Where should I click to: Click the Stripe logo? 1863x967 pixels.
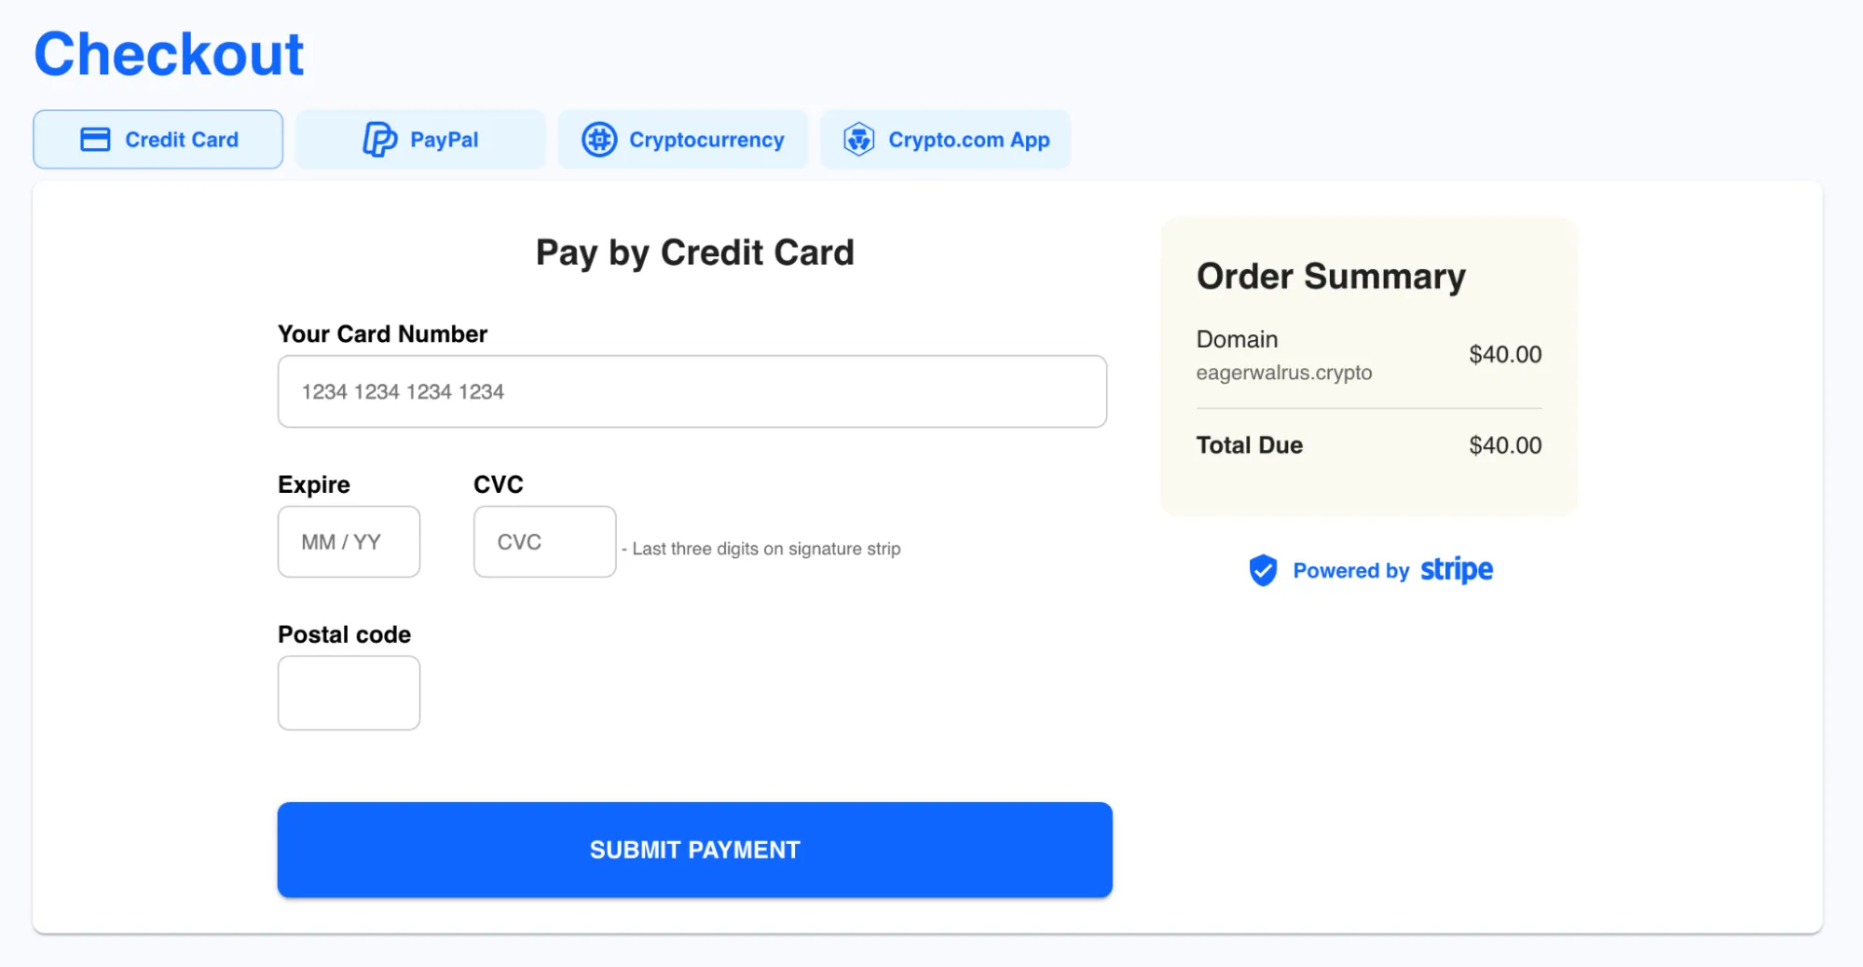coord(1456,569)
